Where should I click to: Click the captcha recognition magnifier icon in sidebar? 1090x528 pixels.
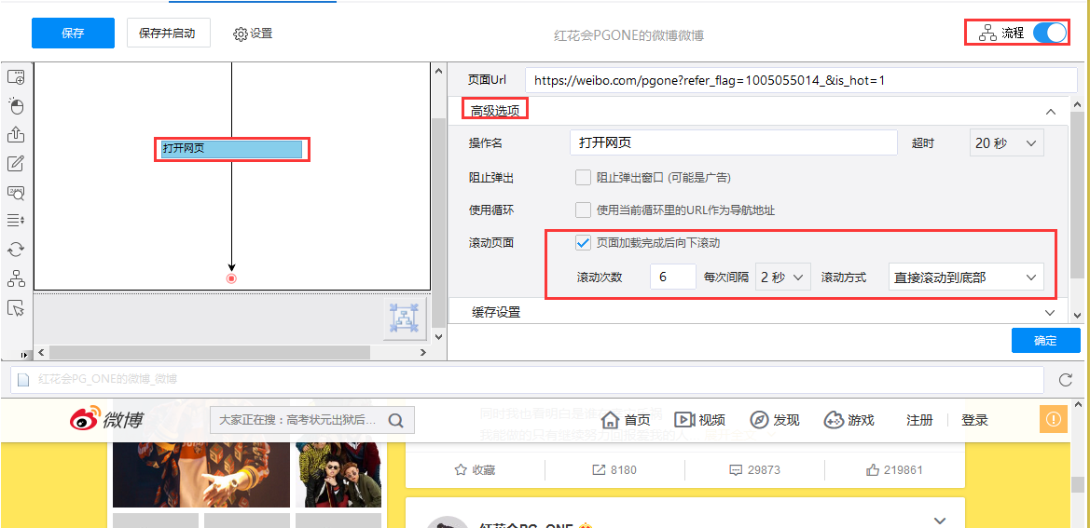[15, 192]
